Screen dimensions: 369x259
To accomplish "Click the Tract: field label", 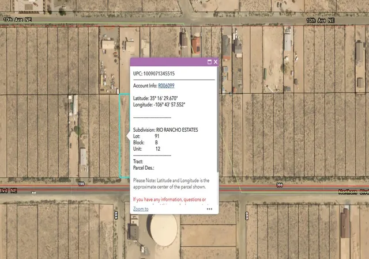I will coord(138,162).
